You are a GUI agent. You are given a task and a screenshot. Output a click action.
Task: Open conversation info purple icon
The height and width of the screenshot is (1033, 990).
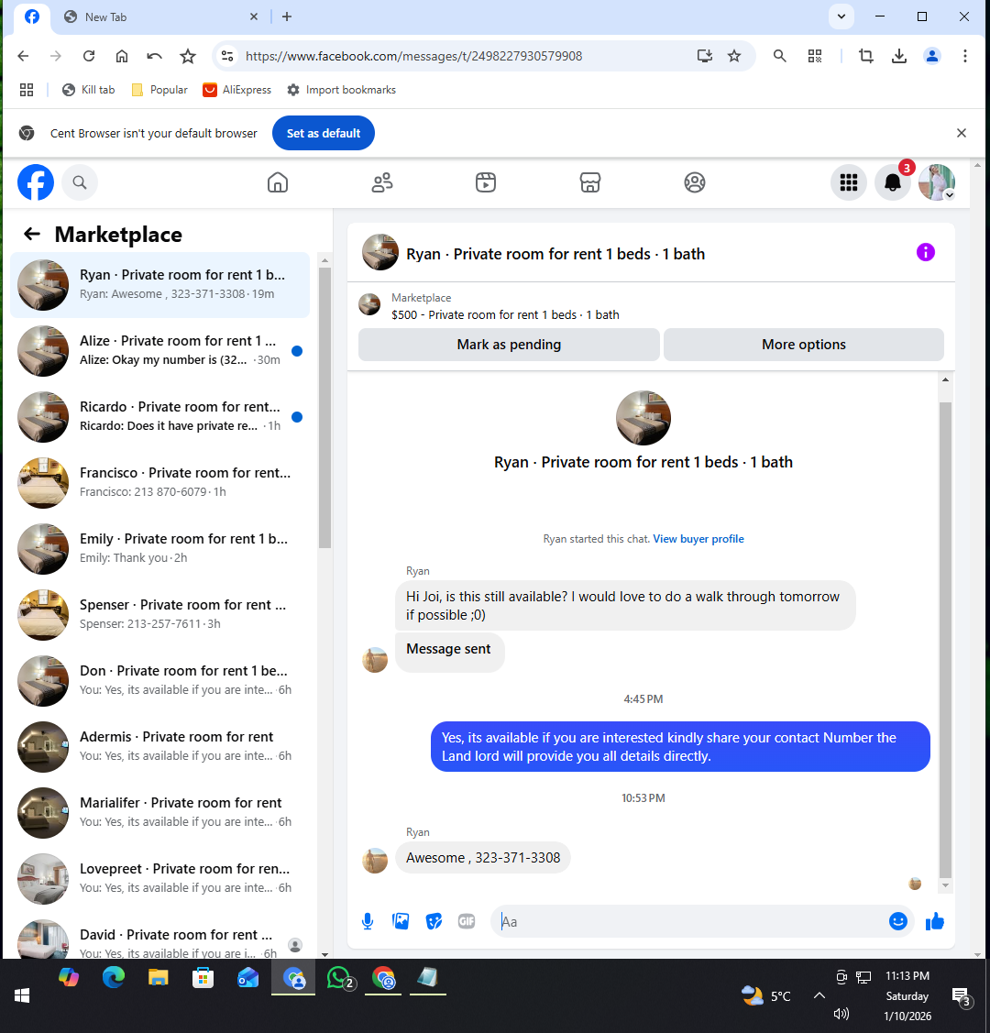click(926, 252)
